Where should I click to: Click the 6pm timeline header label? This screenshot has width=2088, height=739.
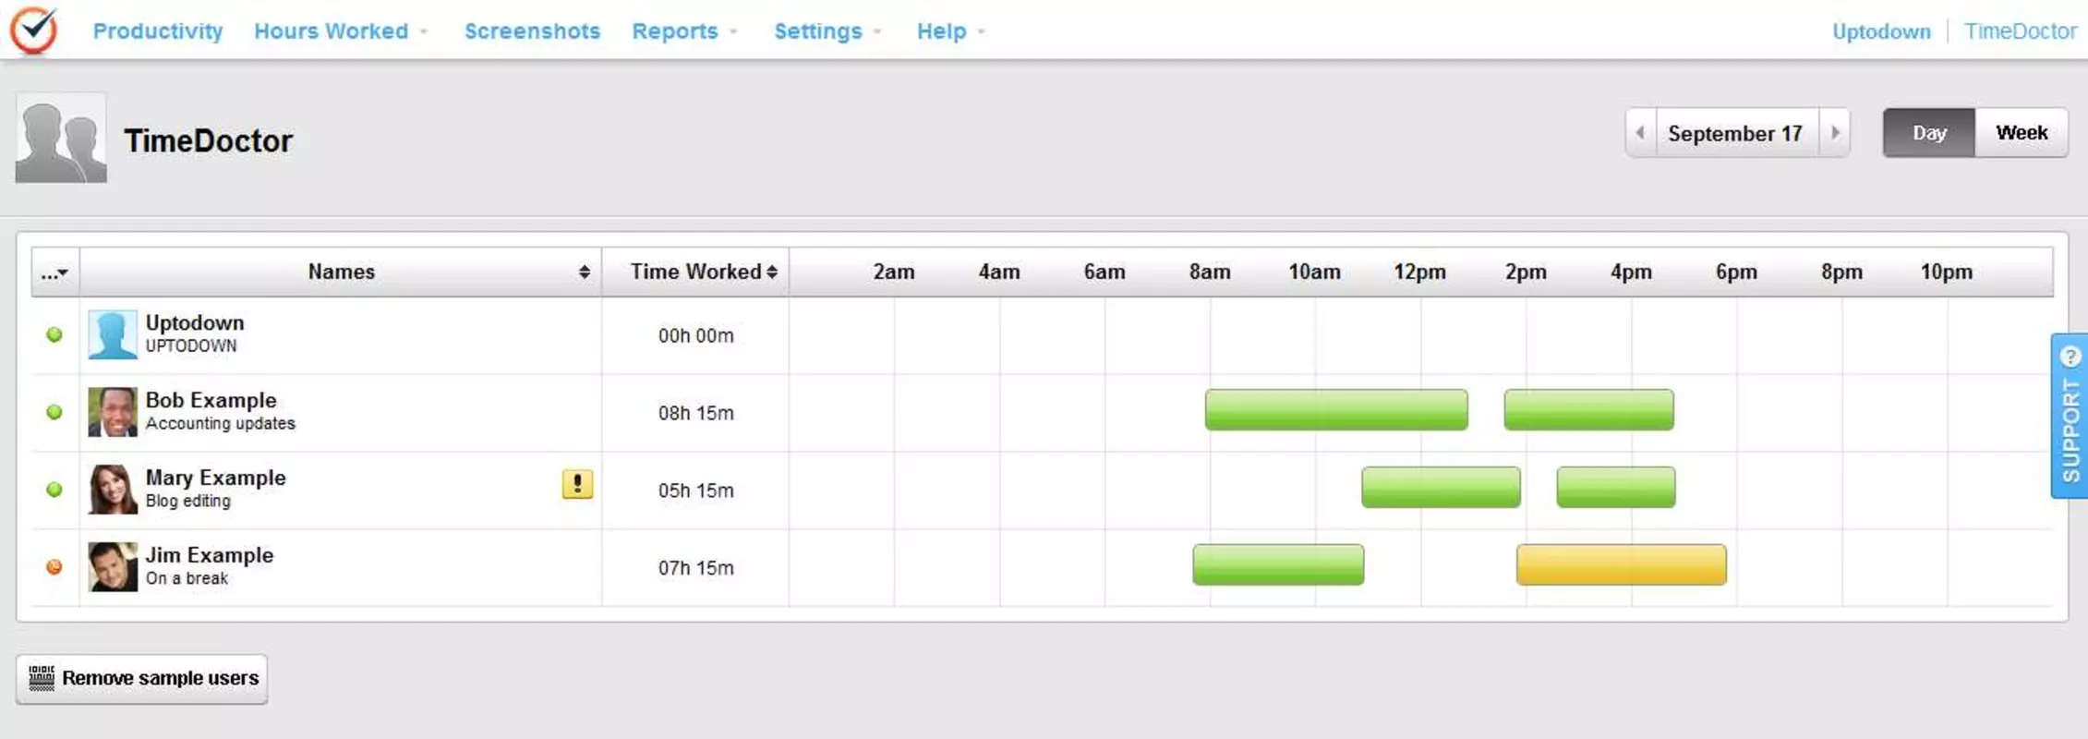click(1736, 273)
